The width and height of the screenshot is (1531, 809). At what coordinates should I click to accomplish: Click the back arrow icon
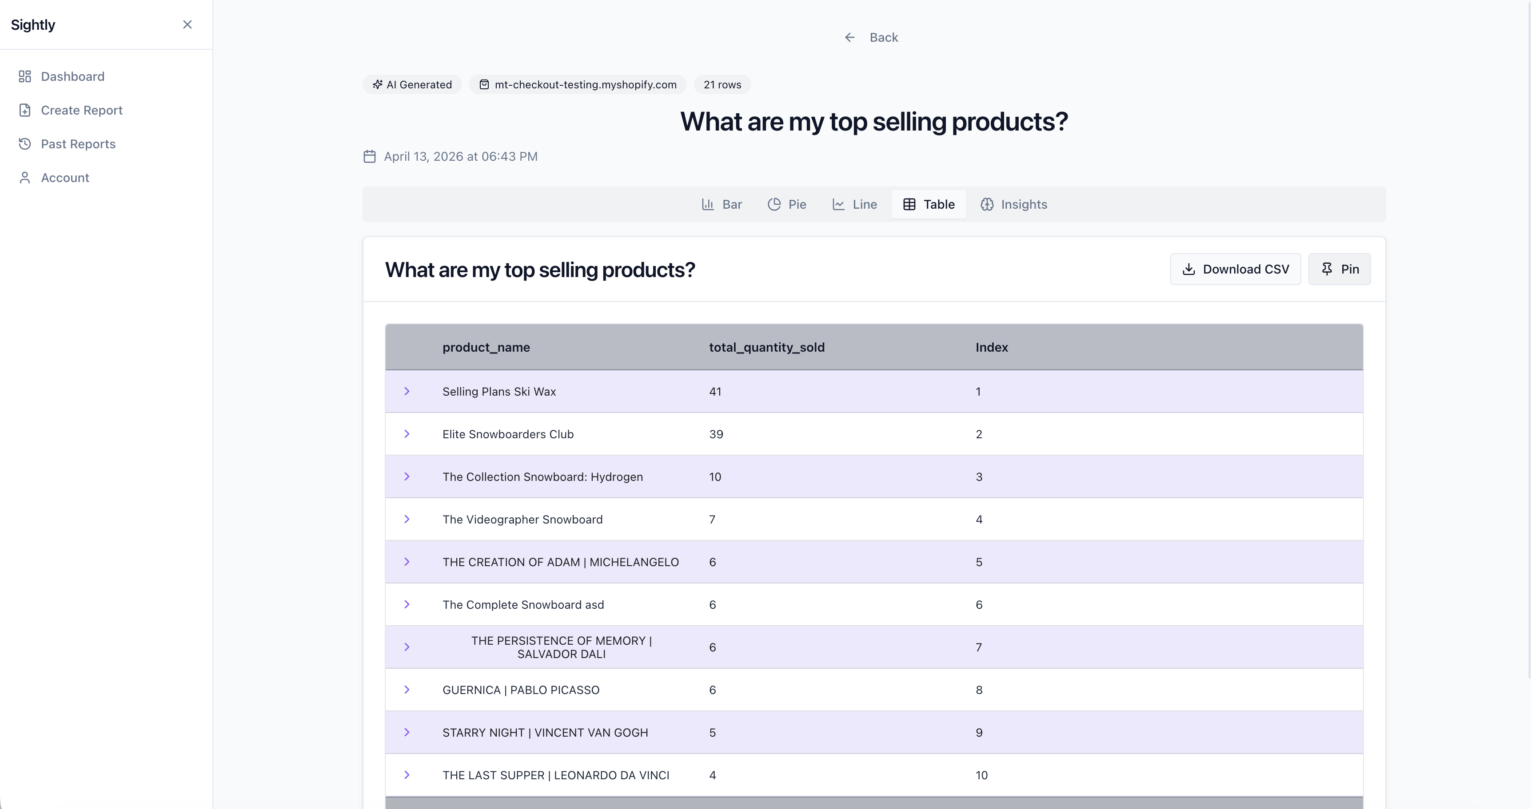850,37
